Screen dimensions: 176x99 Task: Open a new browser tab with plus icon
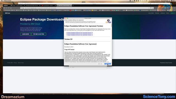coord(73,5)
